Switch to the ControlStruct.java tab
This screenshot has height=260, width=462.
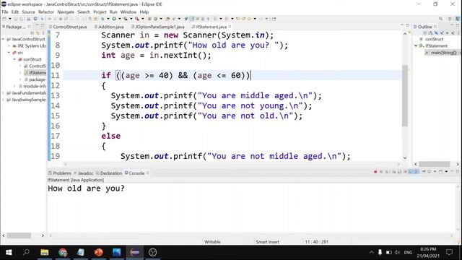70,27
